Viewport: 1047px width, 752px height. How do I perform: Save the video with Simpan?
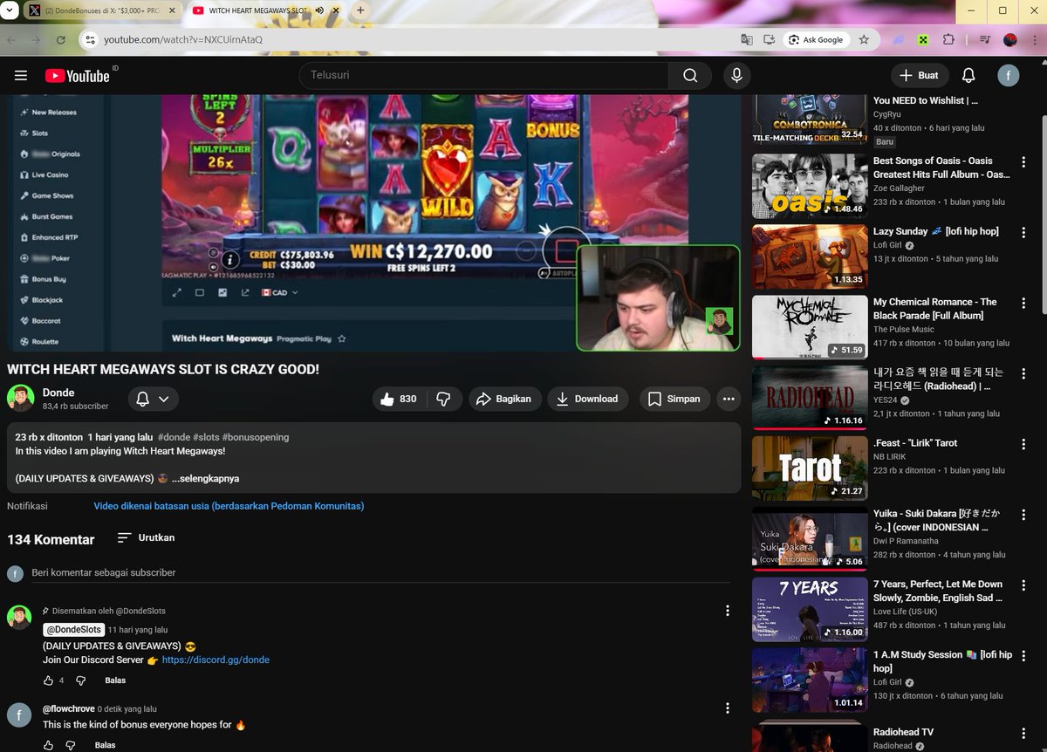click(674, 399)
